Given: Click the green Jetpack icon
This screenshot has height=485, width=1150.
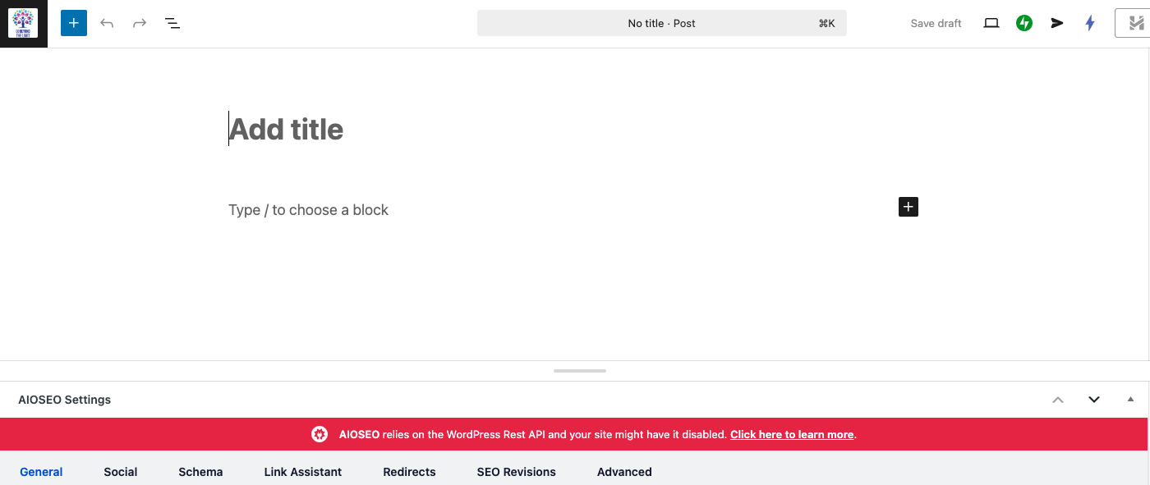Looking at the screenshot, I should pos(1024,23).
